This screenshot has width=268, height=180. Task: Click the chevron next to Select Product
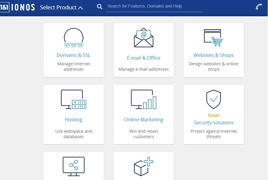pos(80,8)
